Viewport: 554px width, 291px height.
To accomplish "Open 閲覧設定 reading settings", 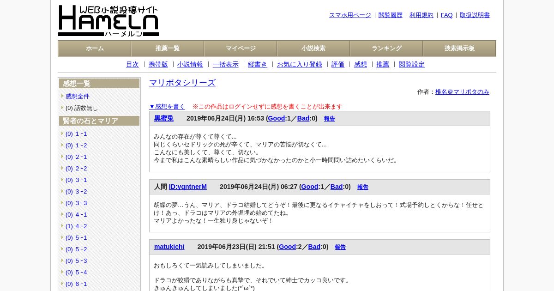I will (412, 65).
